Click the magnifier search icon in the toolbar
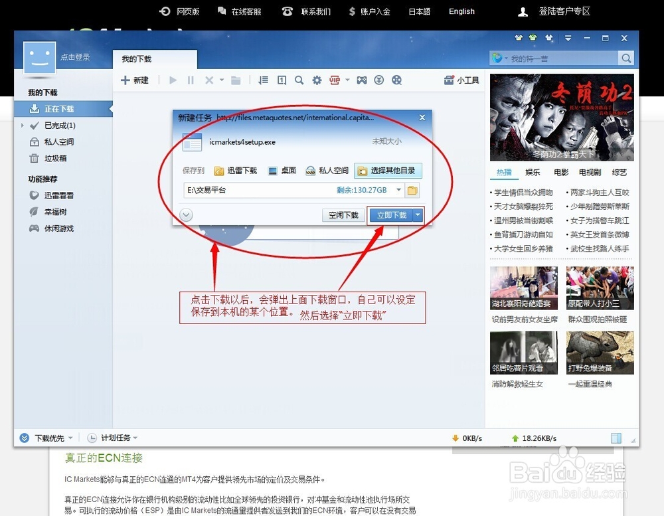Screen dimensions: 664x516 click(x=298, y=80)
